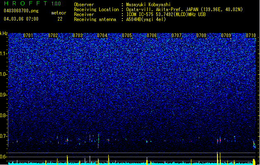260x165 pixels.
Task: Click the 0707 time marker
Action: click(177, 35)
